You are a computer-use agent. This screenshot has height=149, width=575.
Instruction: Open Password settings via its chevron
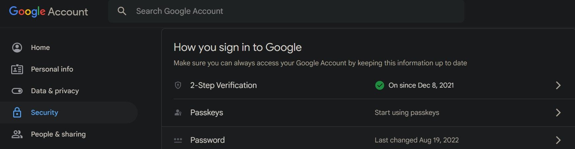pyautogui.click(x=558, y=140)
